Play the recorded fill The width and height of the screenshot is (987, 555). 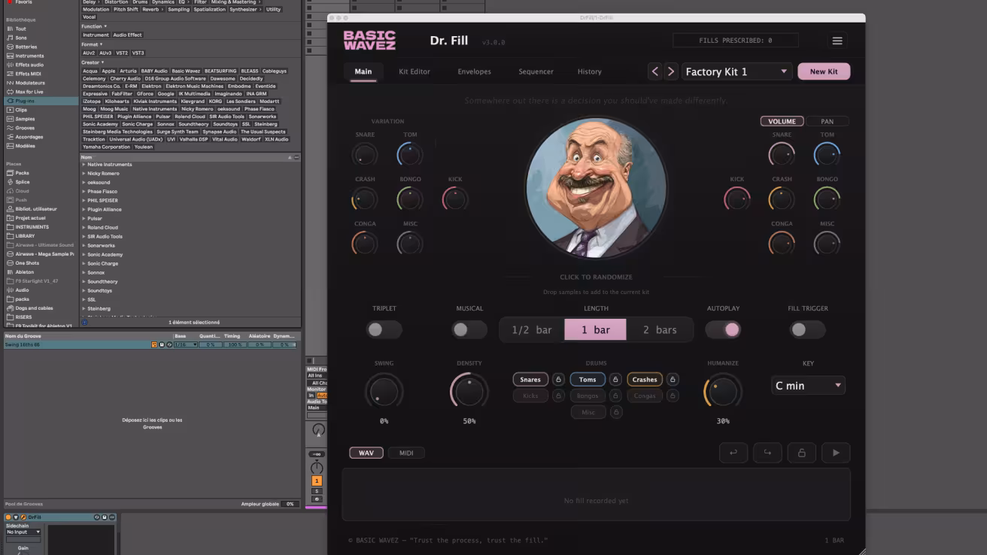tap(836, 453)
